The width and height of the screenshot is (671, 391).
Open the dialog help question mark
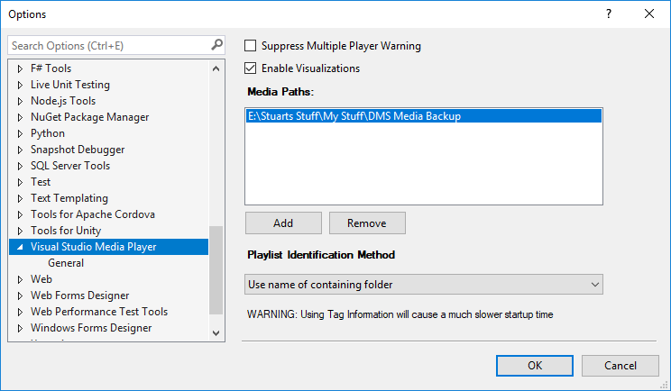(609, 14)
